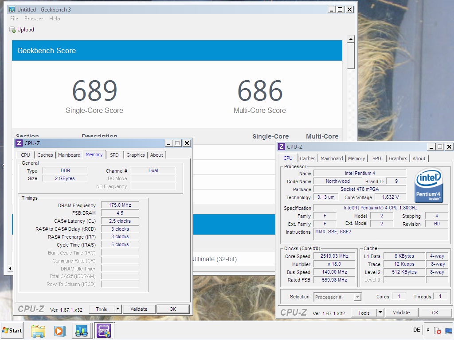Viewport: 454px width, 340px height.
Task: Open the Start menu
Action: tap(12, 330)
